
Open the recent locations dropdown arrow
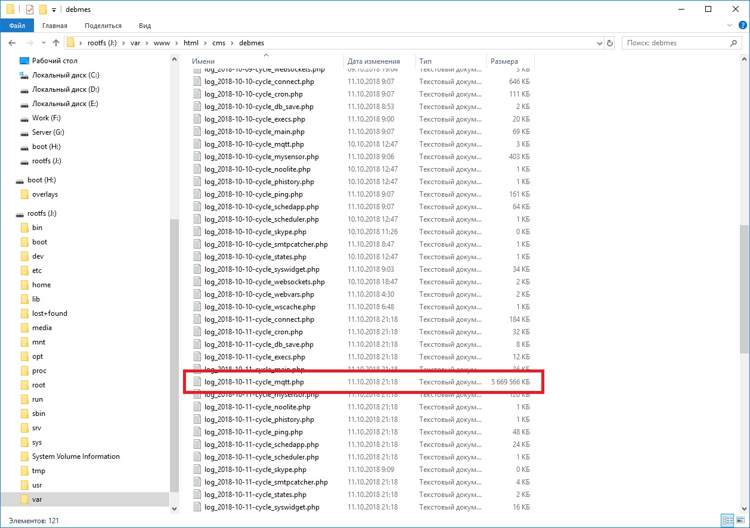(x=44, y=43)
